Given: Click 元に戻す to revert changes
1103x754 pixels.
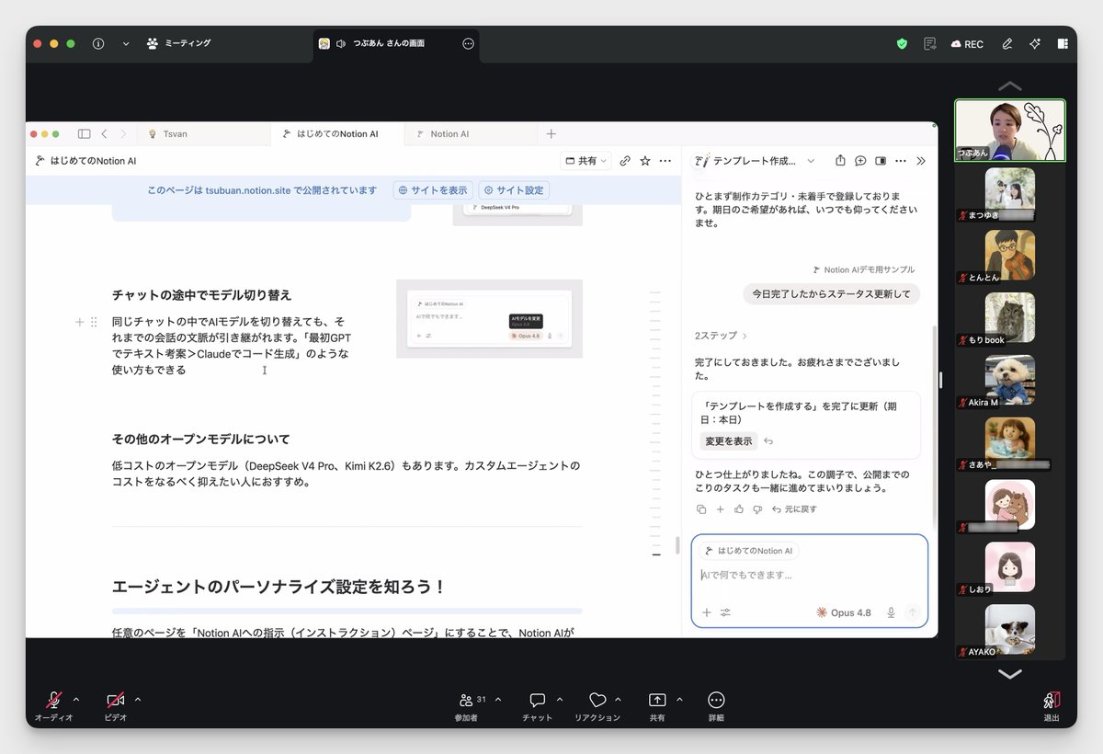Looking at the screenshot, I should click(x=795, y=509).
